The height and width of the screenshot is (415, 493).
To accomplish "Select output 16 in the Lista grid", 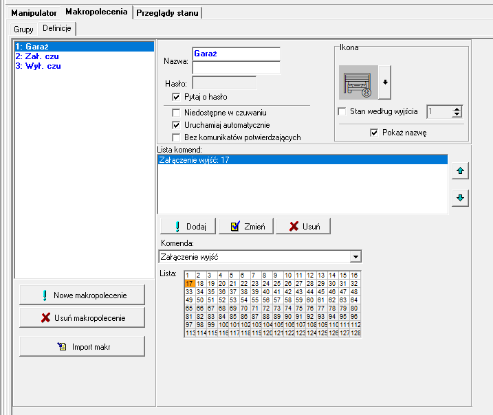I will point(355,276).
